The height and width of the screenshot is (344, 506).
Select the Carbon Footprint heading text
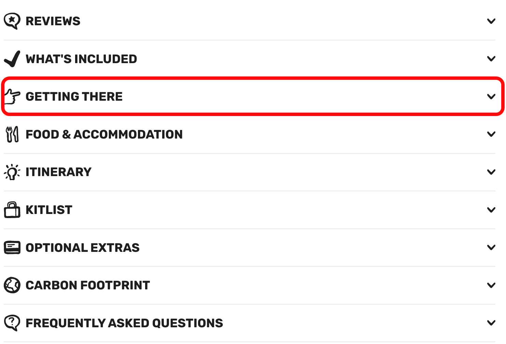(x=88, y=285)
